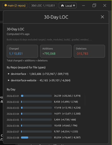The image size is (112, 145).
Task: Click the value 9,787 (+8,254 / -1,533)
Action: [x=66, y=132]
